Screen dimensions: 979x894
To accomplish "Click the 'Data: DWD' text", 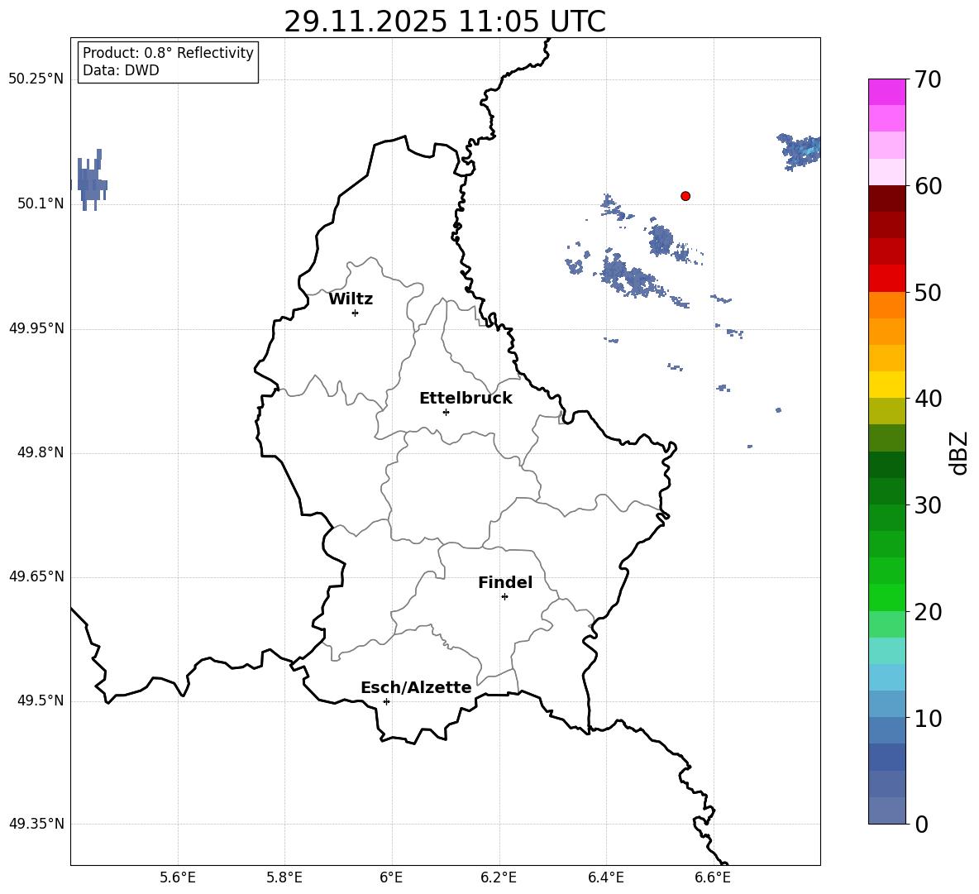I will [121, 70].
